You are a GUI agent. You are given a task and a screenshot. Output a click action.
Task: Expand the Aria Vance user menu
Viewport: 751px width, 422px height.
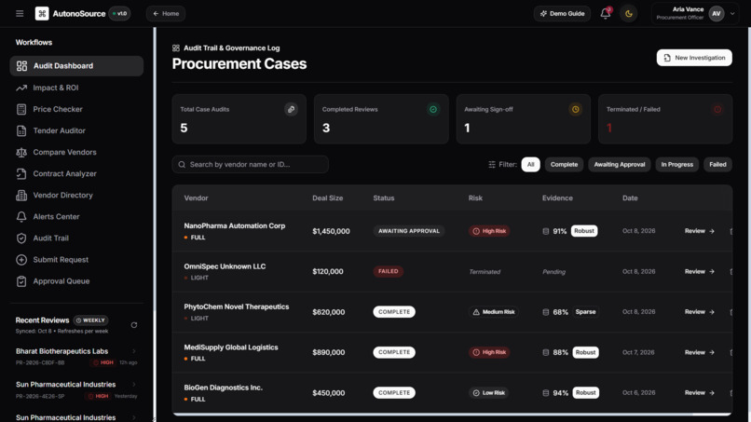[x=732, y=13]
